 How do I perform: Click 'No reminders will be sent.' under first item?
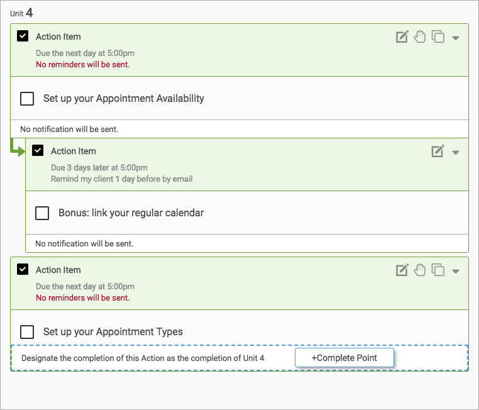[83, 65]
